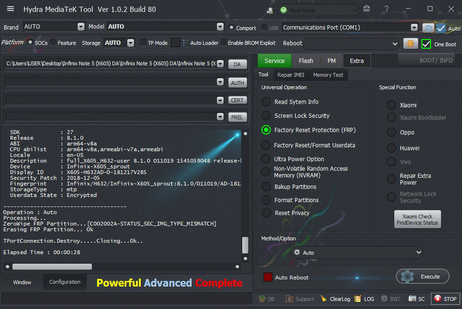Select Non-Volatile Random Access Memory option
Image resolution: width=462 pixels, height=309 pixels.
[x=266, y=172]
